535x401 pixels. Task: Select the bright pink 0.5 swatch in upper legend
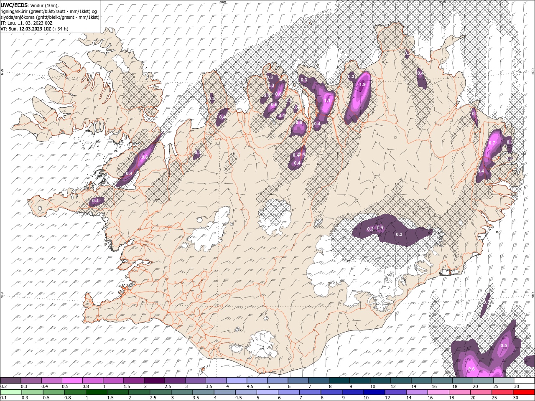click(x=72, y=381)
